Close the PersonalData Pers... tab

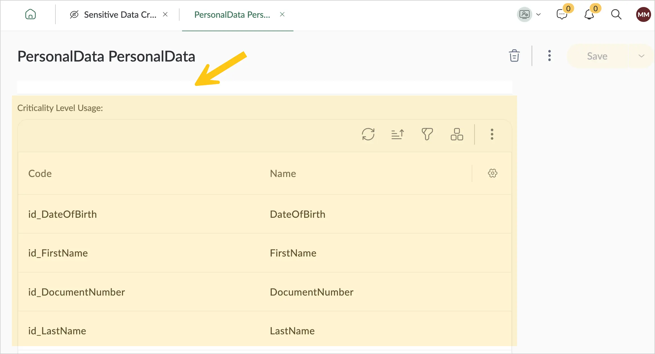(x=282, y=14)
